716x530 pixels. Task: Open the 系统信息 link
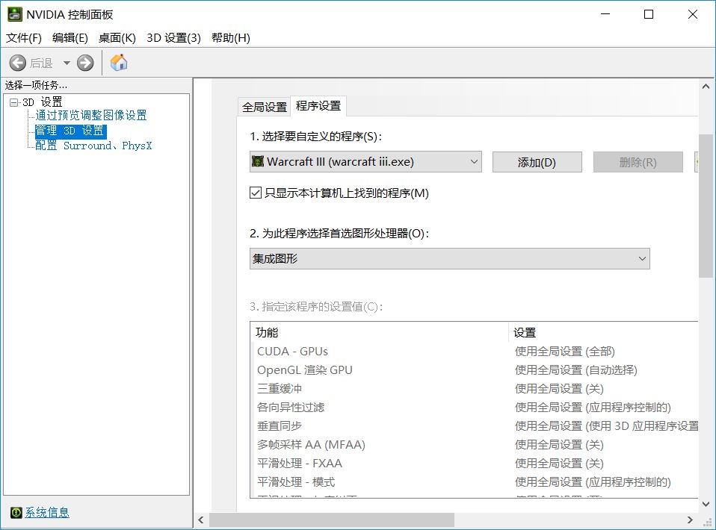[x=47, y=513]
